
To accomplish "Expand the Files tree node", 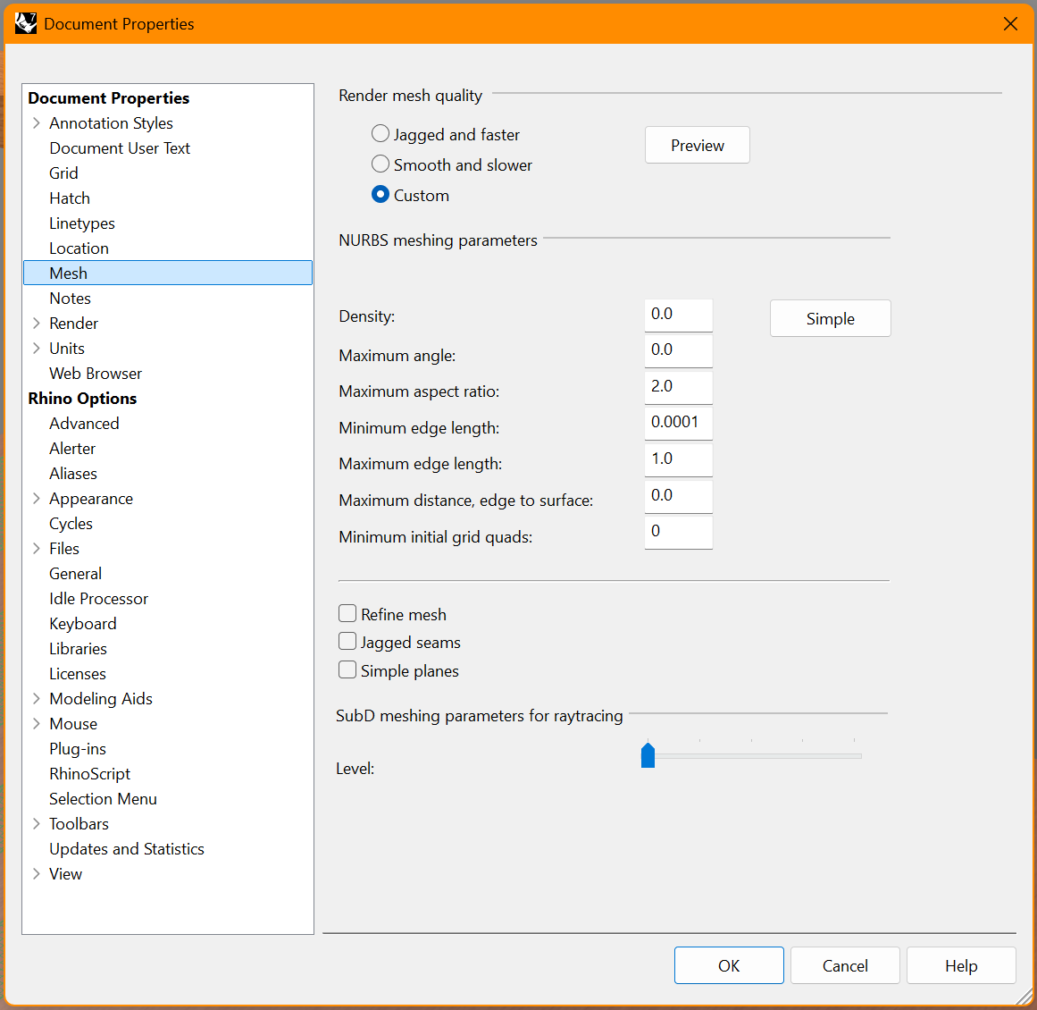I will coord(37,549).
